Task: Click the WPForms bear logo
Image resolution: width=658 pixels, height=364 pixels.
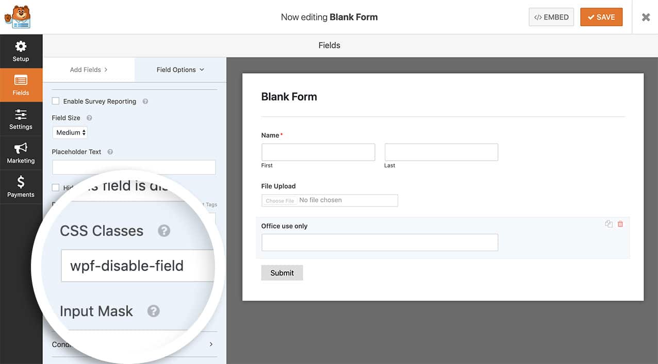Action: tap(18, 17)
